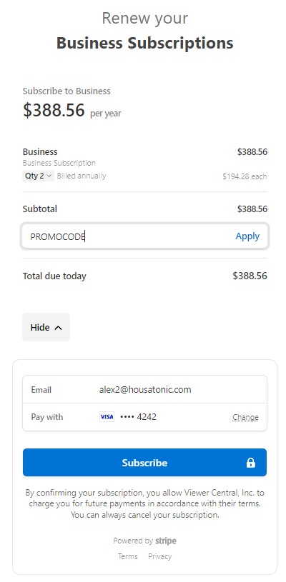Collapse order details with the Hide button
The height and width of the screenshot is (582, 286).
46,327
